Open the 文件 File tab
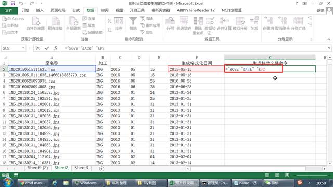The image size is (333, 187). [9, 10]
